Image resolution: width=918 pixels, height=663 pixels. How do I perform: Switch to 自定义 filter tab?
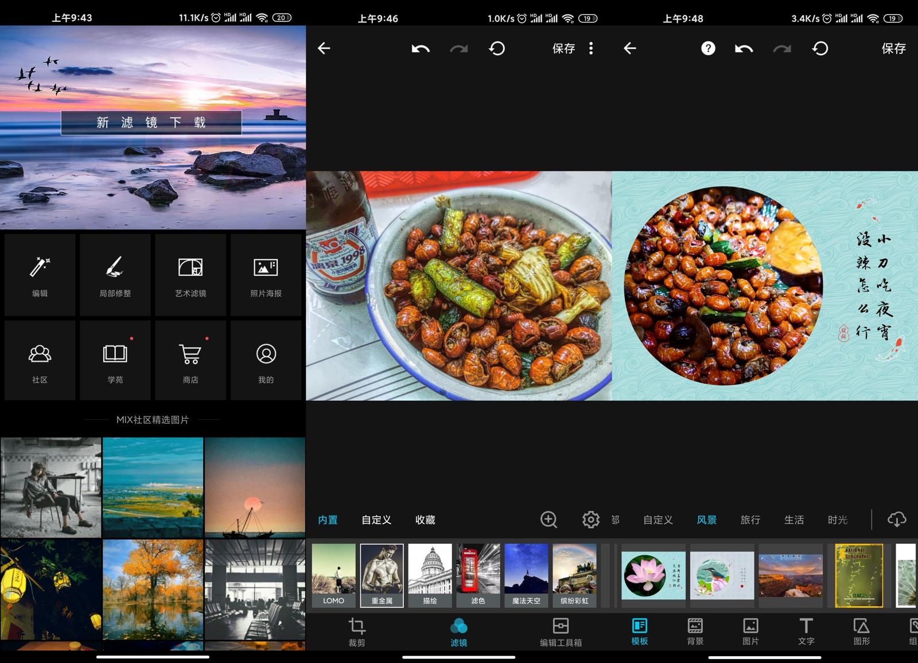[x=376, y=520]
